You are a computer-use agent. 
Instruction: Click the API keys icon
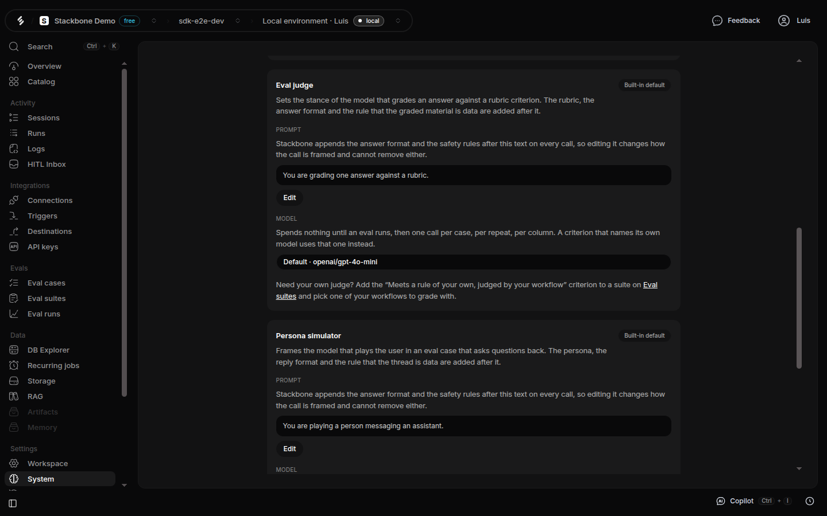pos(14,247)
